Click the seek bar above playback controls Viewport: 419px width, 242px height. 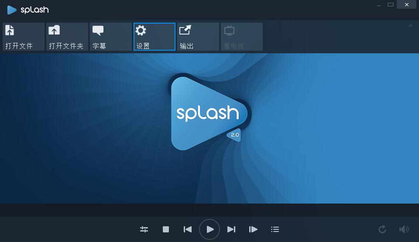pyautogui.click(x=209, y=210)
